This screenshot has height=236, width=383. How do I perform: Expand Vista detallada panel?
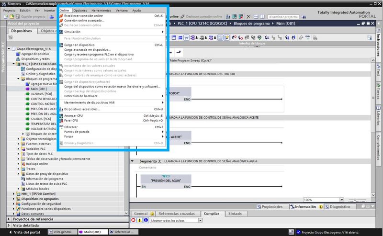pos(9,225)
